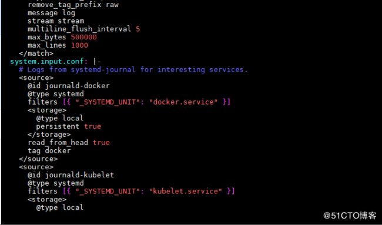
Task: Click the first "_SYSTEMD_UNIT" key string
Action: tap(105, 102)
